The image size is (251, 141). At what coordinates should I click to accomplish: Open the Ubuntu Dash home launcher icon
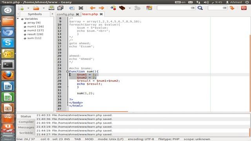point(8,11)
